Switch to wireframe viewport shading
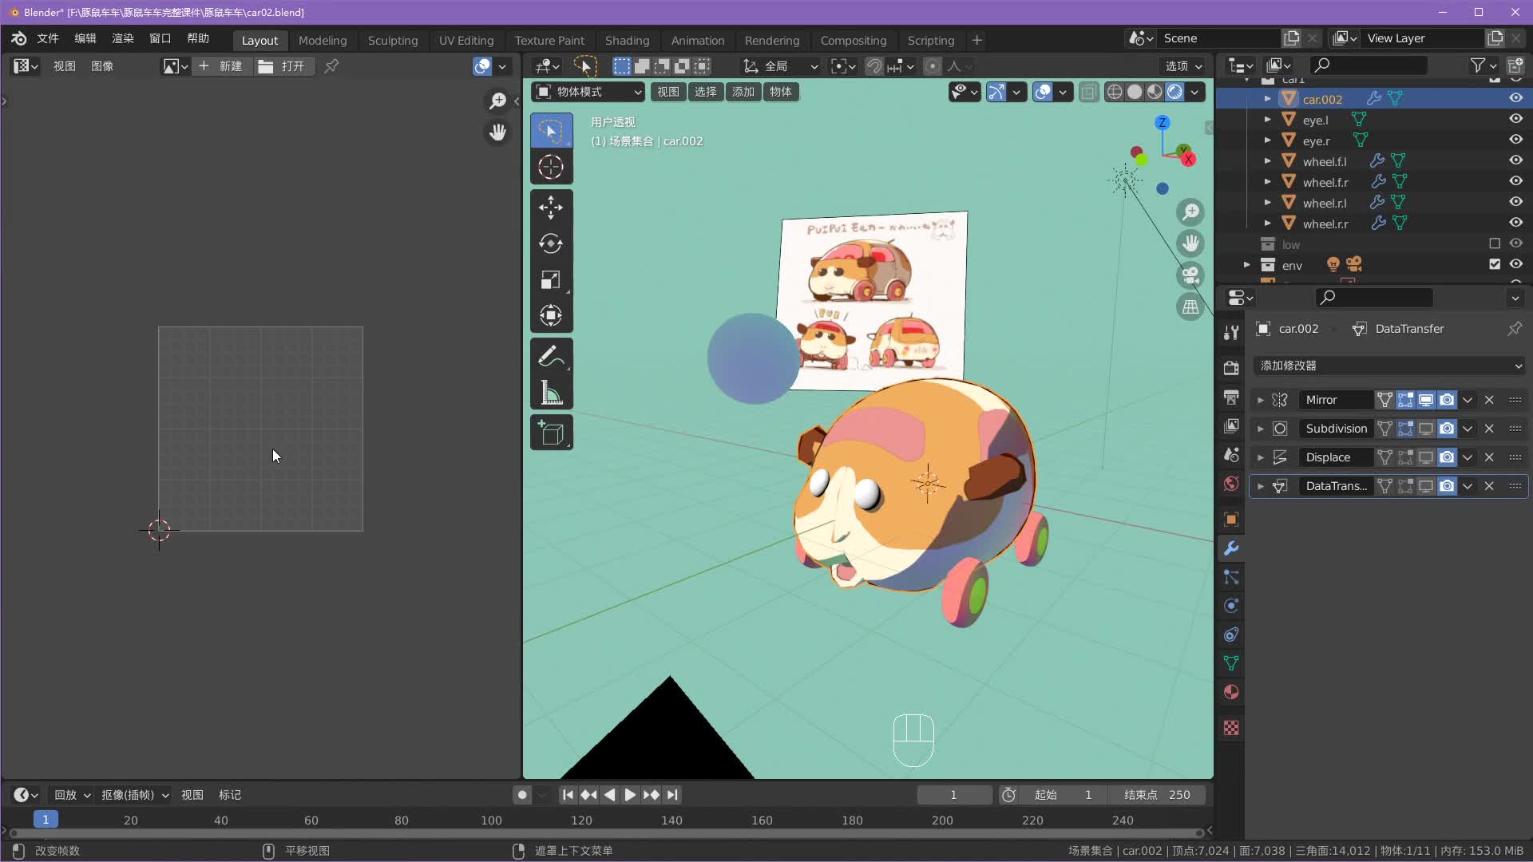Screen dimensions: 1533x862 click(x=1115, y=92)
